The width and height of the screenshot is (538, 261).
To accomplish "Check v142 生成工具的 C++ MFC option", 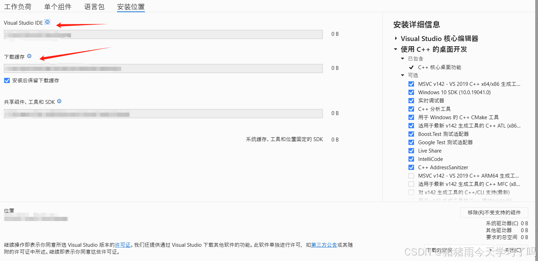I will coord(411,184).
